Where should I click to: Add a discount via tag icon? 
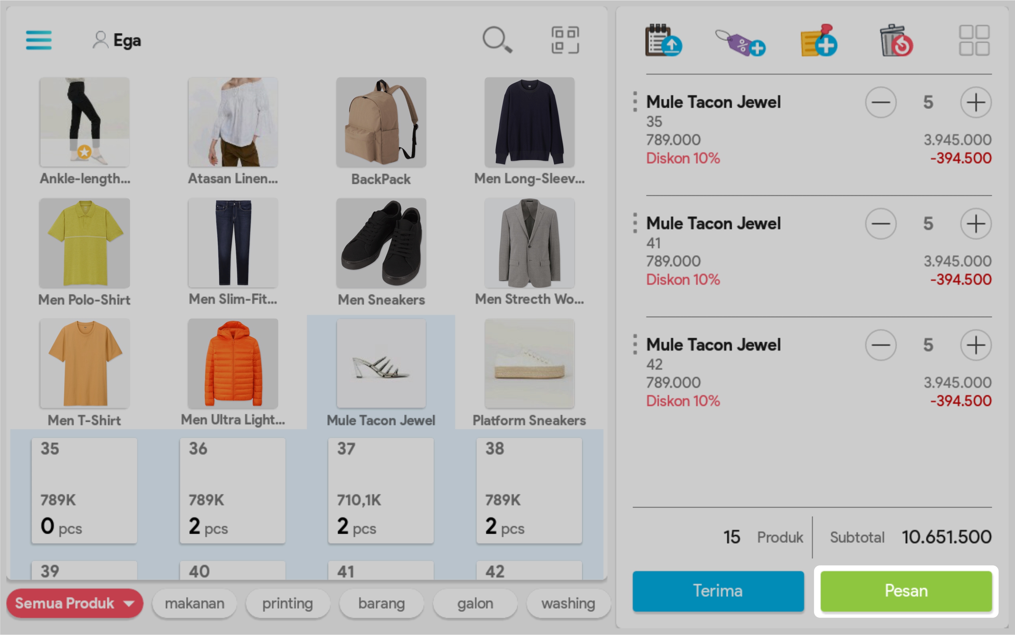741,42
